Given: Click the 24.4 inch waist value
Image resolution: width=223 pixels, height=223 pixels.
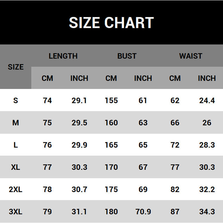Looking at the screenshot, I should pos(207,100).
